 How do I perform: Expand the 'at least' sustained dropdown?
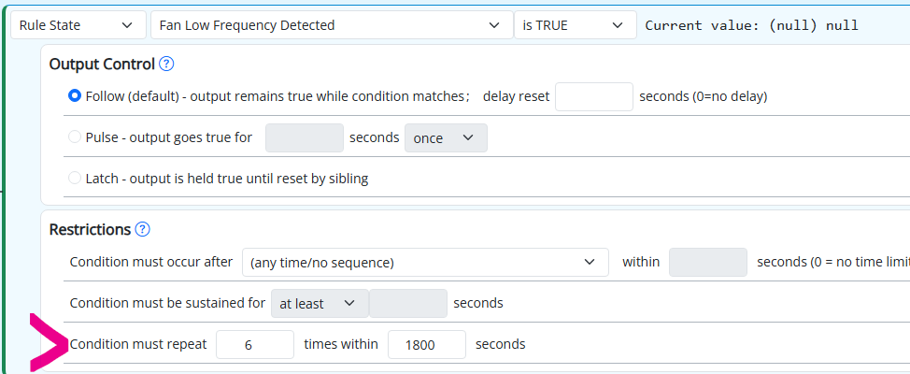[319, 303]
